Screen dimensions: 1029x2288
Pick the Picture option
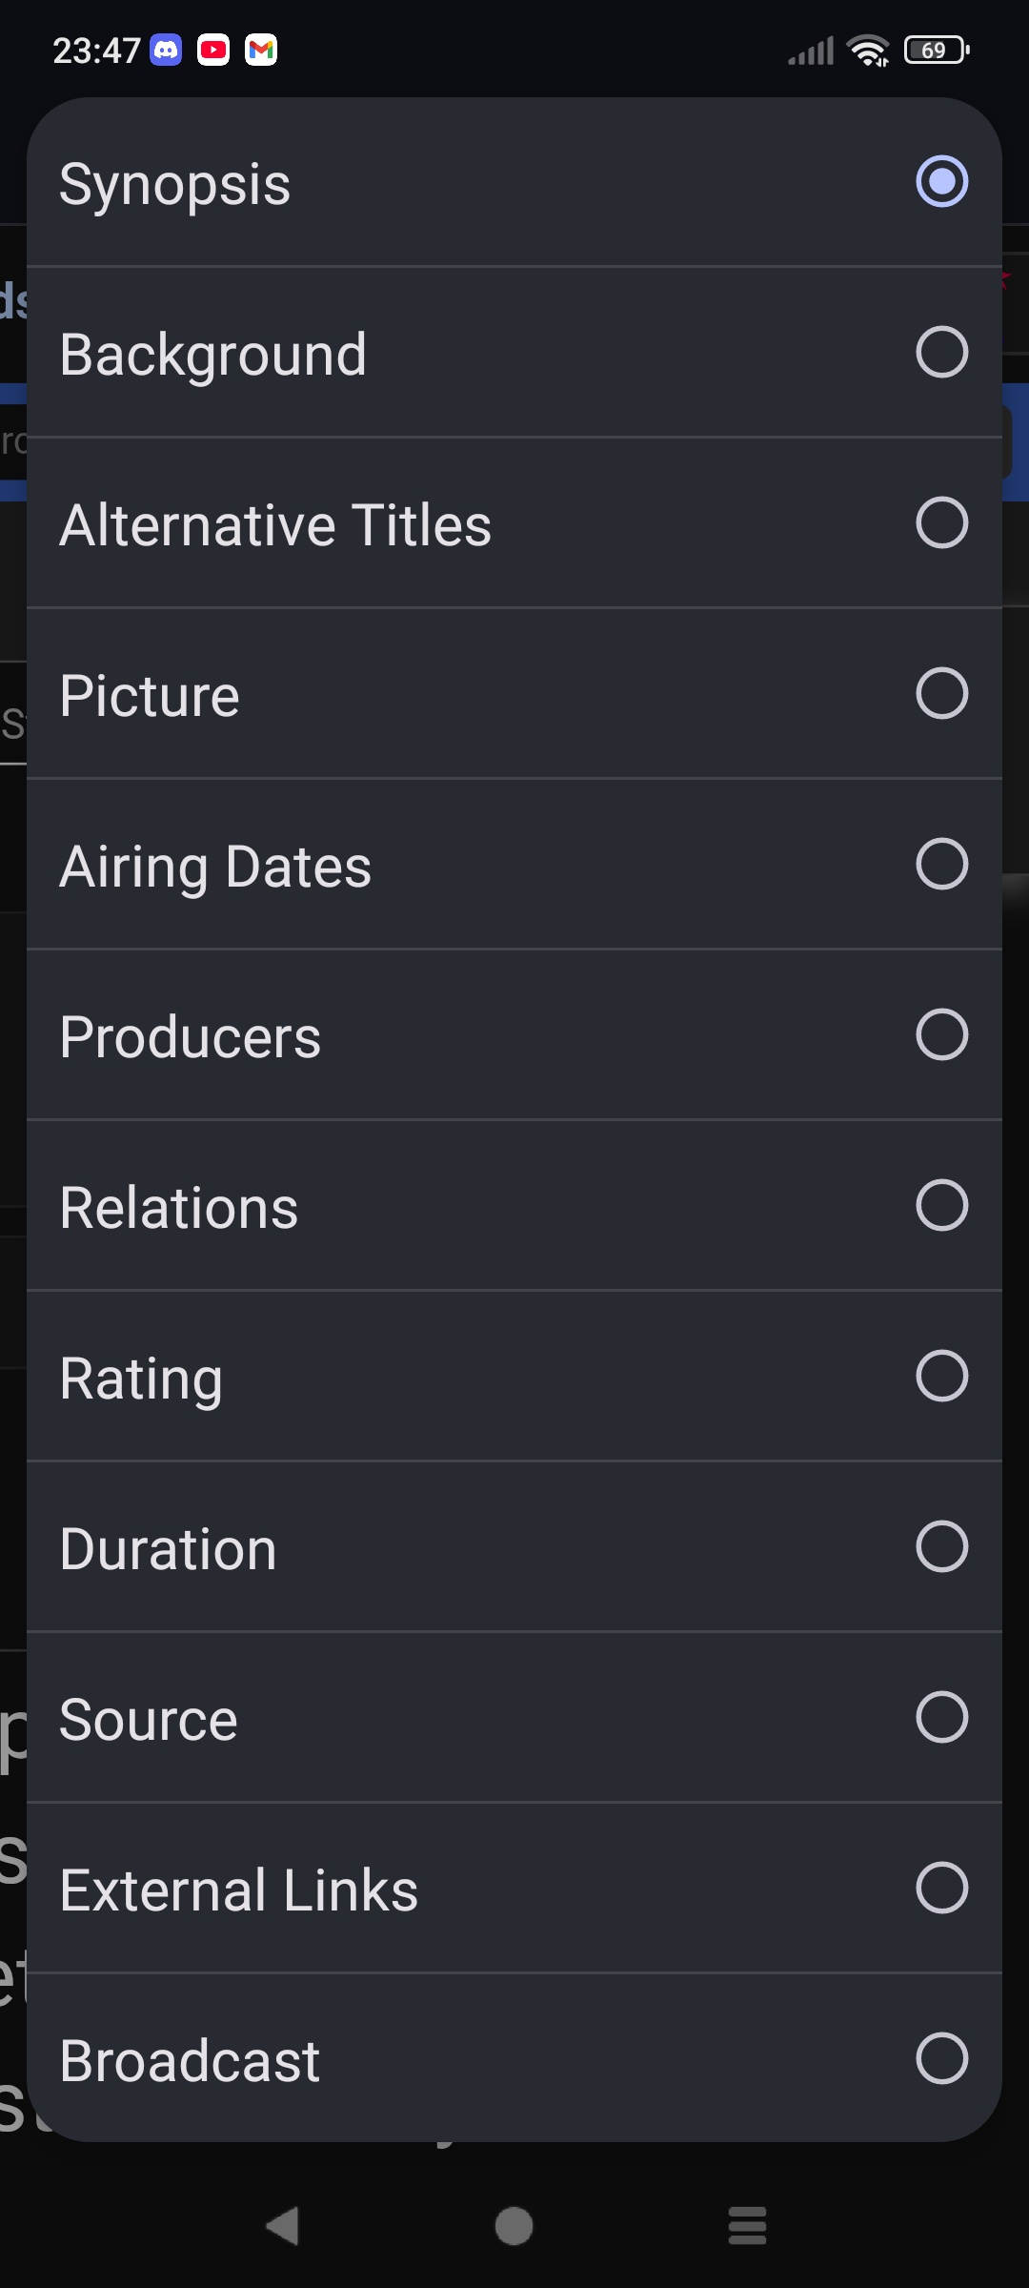tap(941, 693)
